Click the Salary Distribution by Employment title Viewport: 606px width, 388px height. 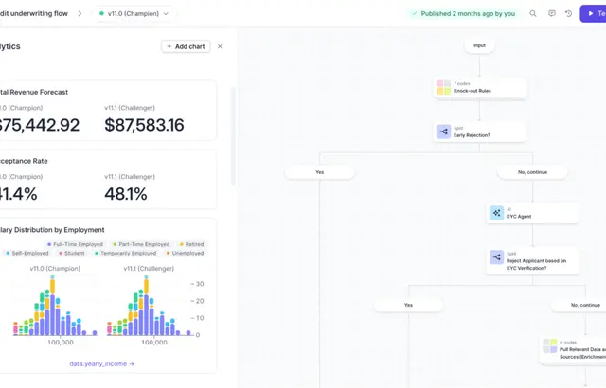52,230
